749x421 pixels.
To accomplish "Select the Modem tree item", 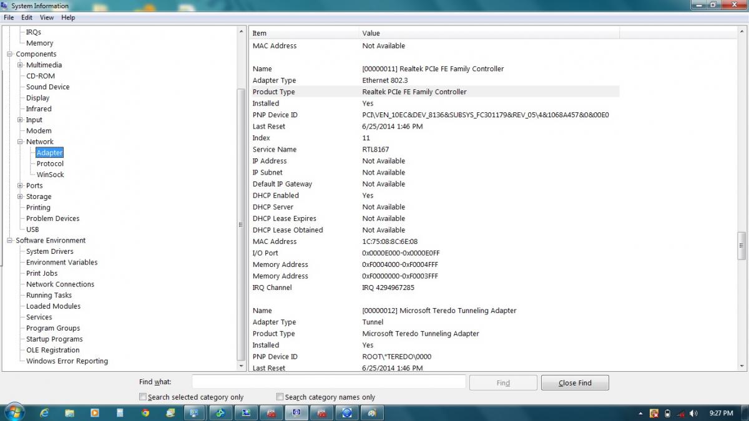I will coord(39,131).
